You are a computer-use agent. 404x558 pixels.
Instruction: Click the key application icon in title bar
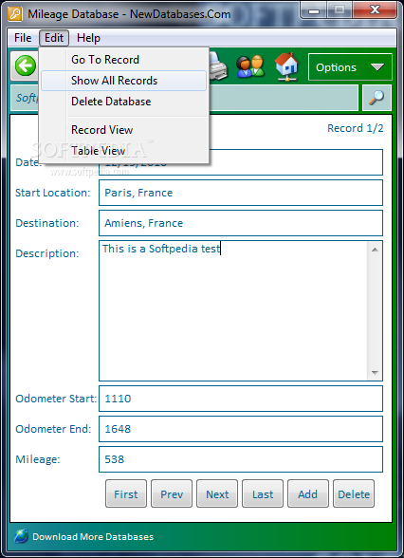pos(15,14)
